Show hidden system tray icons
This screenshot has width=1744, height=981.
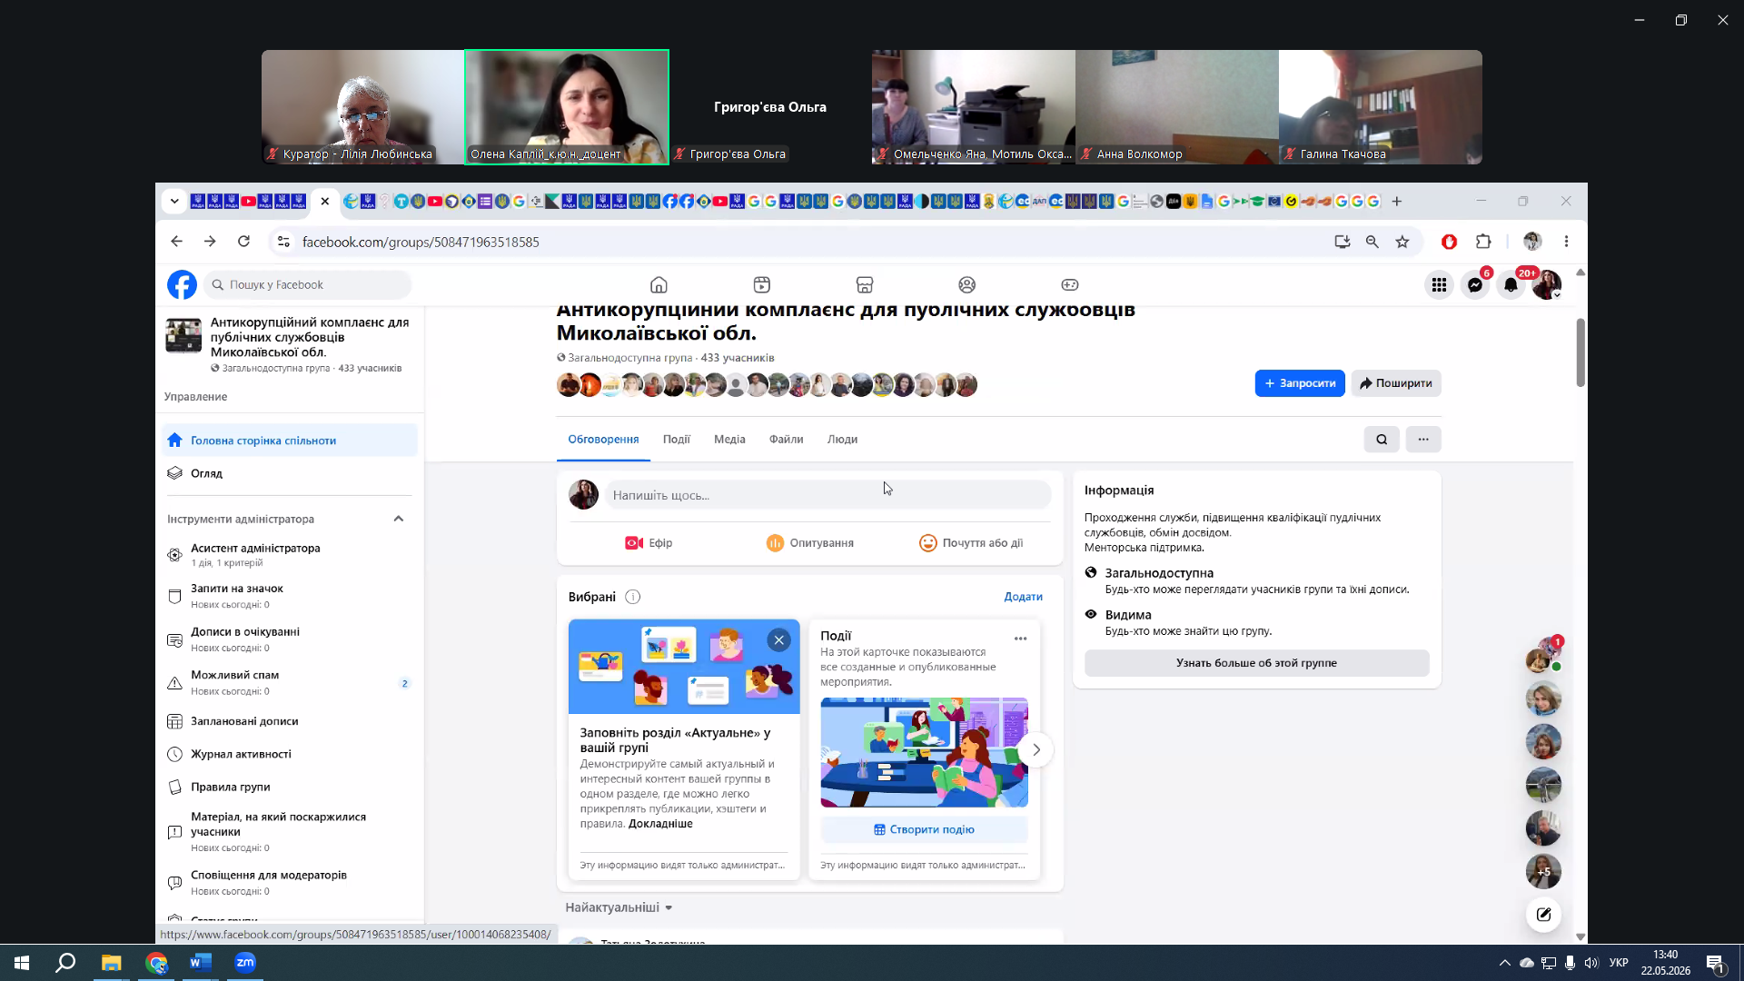(1505, 963)
